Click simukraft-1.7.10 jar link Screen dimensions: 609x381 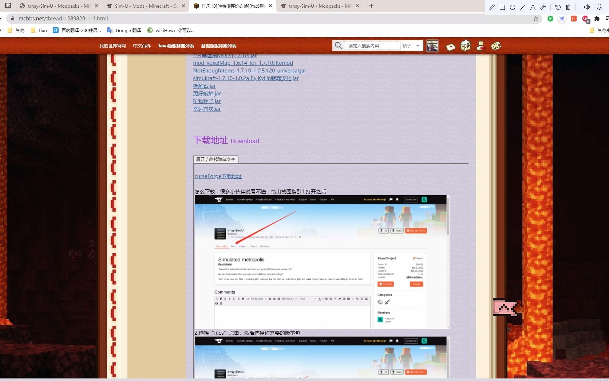click(x=246, y=78)
